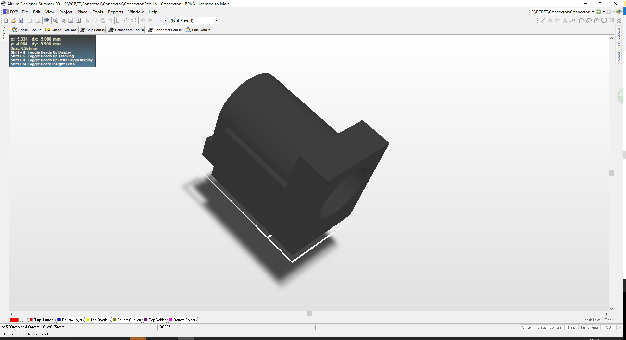Select the Arc by Edge tool
The width and height of the screenshot is (626, 340).
(589, 20)
